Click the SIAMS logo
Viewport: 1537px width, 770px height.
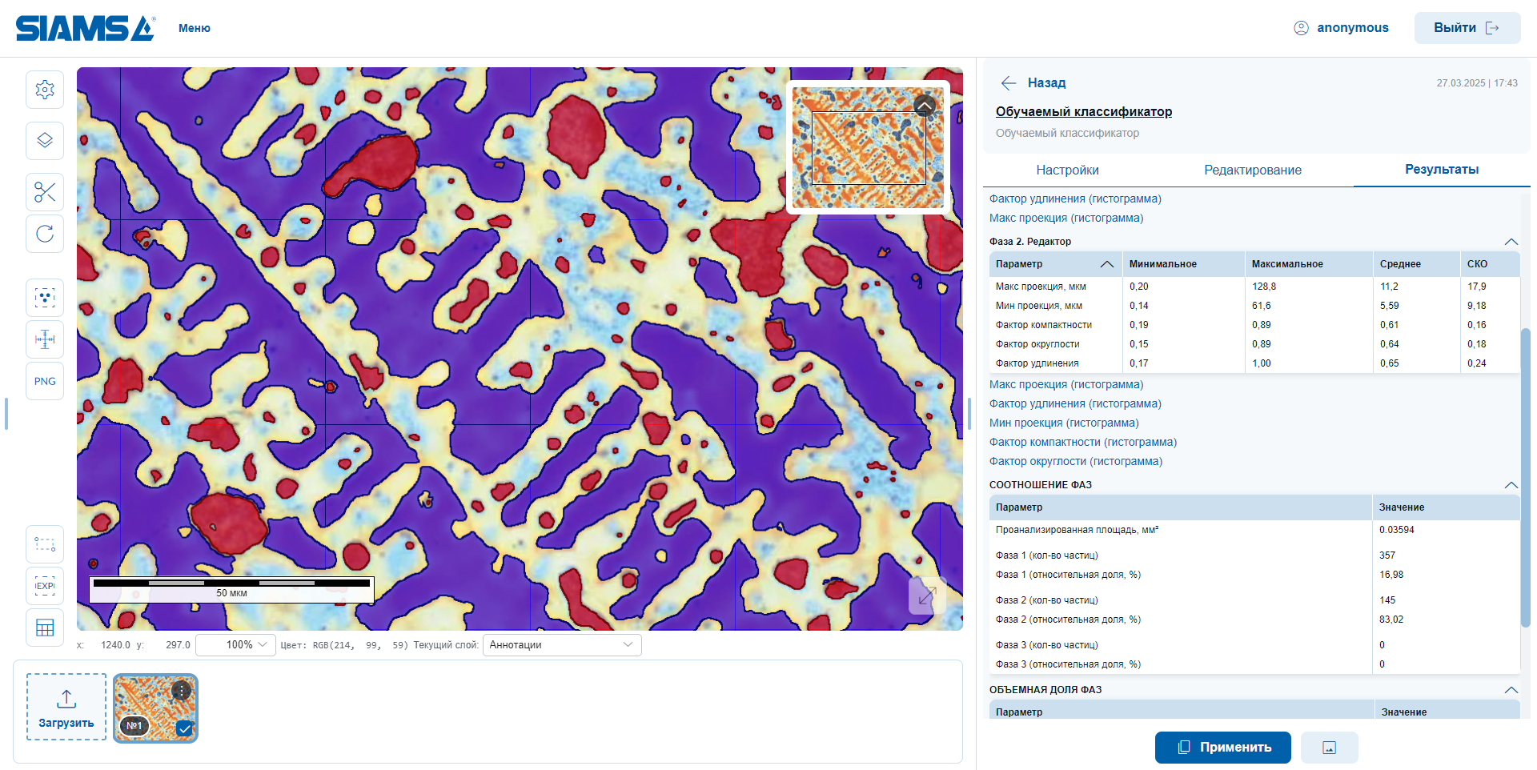85,29
